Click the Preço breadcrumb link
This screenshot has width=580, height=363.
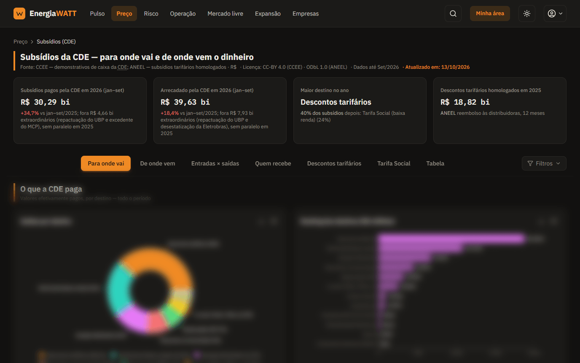(20, 42)
